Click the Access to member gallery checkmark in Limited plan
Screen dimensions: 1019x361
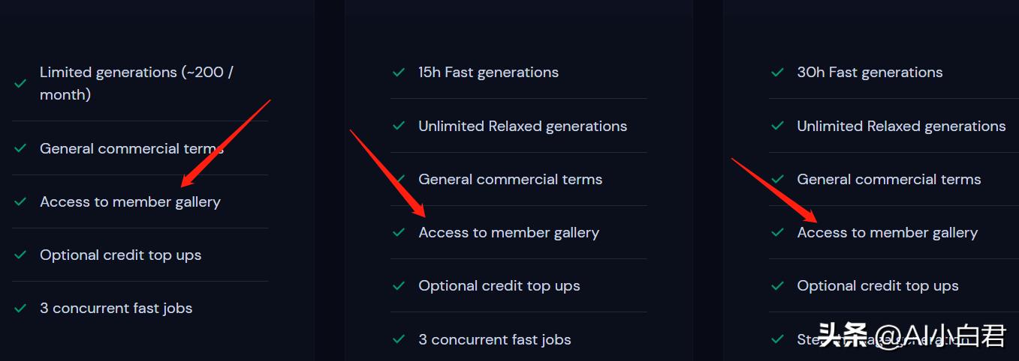pyautogui.click(x=21, y=201)
